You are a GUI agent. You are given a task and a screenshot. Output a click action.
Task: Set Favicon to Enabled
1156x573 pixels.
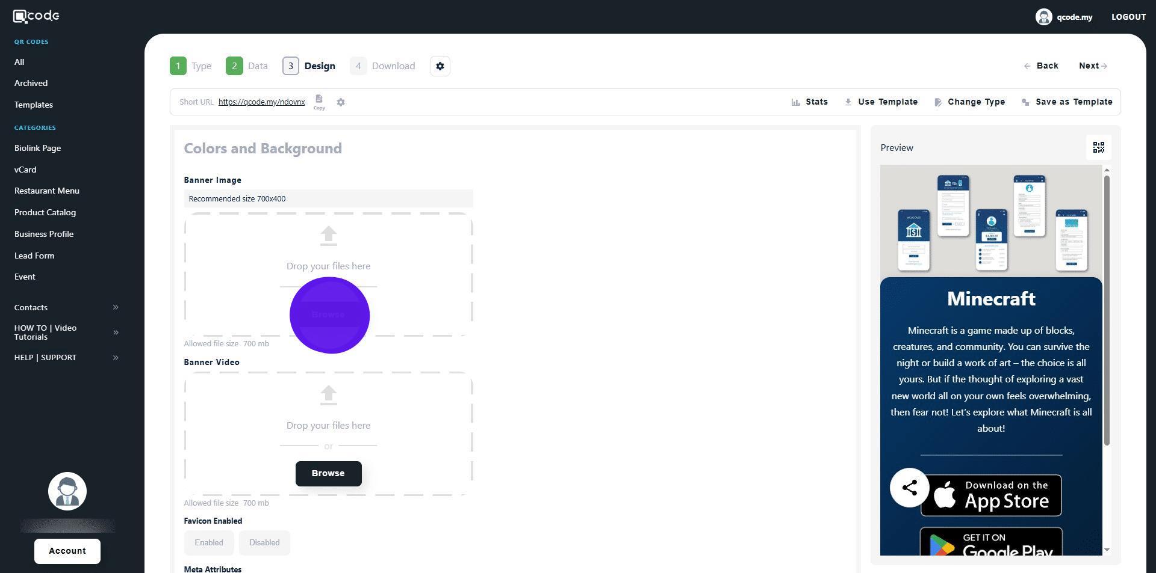(x=209, y=543)
